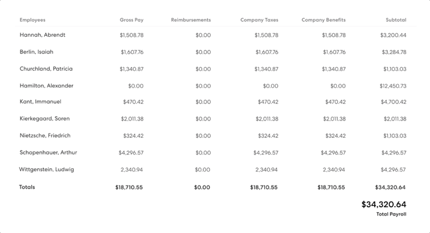Click the Subtotal column header
Image resolution: width=430 pixels, height=233 pixels.
pos(396,20)
